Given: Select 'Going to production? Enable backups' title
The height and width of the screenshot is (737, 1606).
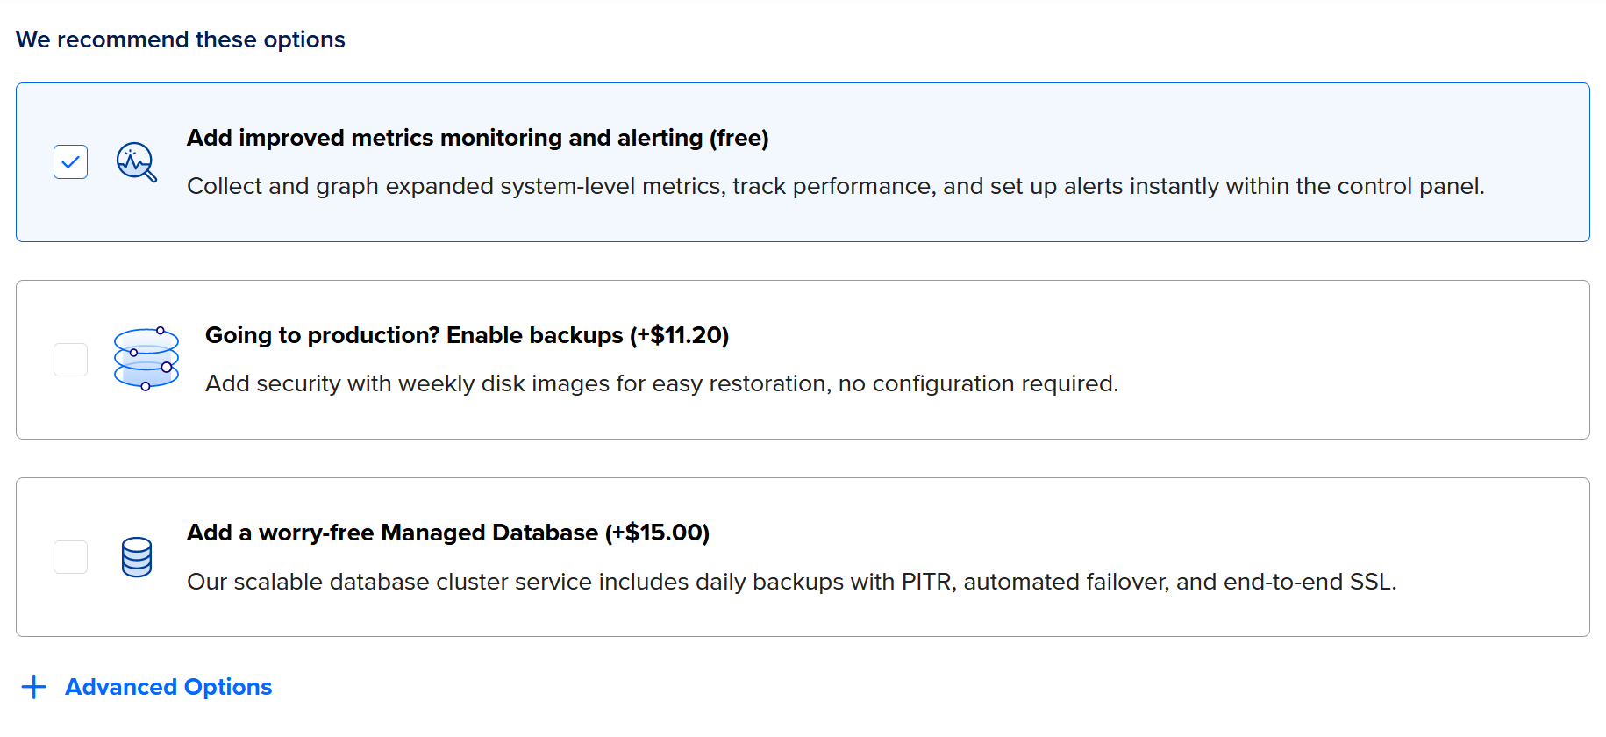Looking at the screenshot, I should [x=467, y=335].
